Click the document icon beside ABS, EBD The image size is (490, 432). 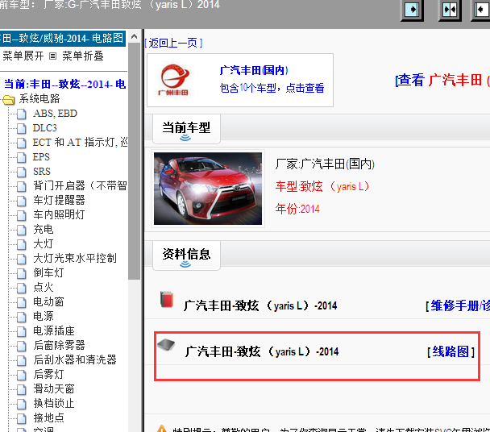[22, 114]
